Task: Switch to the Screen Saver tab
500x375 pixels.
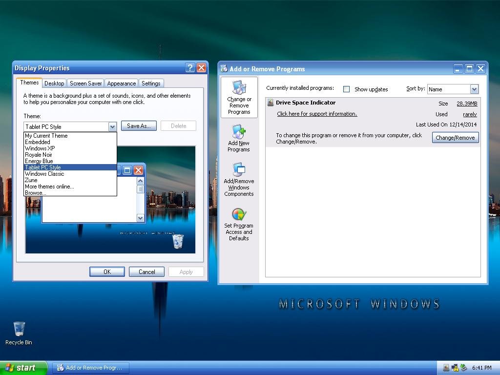Action: pos(86,83)
